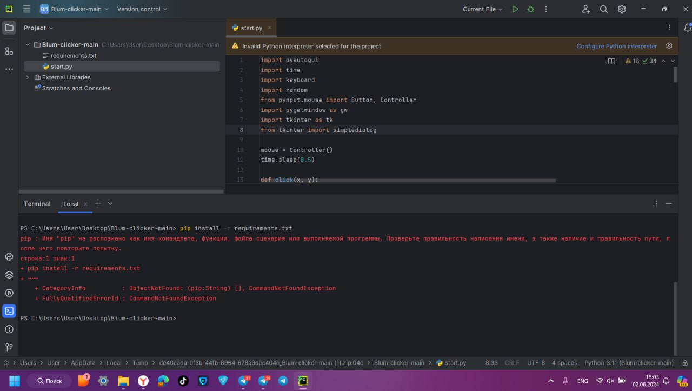This screenshot has width=692, height=391.
Task: Open the Problems tool window
Action: [9, 329]
